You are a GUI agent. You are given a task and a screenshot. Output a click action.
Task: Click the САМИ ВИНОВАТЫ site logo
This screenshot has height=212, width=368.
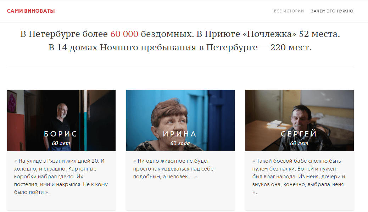pos(31,11)
